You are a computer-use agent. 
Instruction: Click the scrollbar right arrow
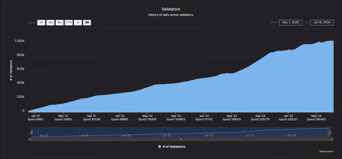(332, 139)
